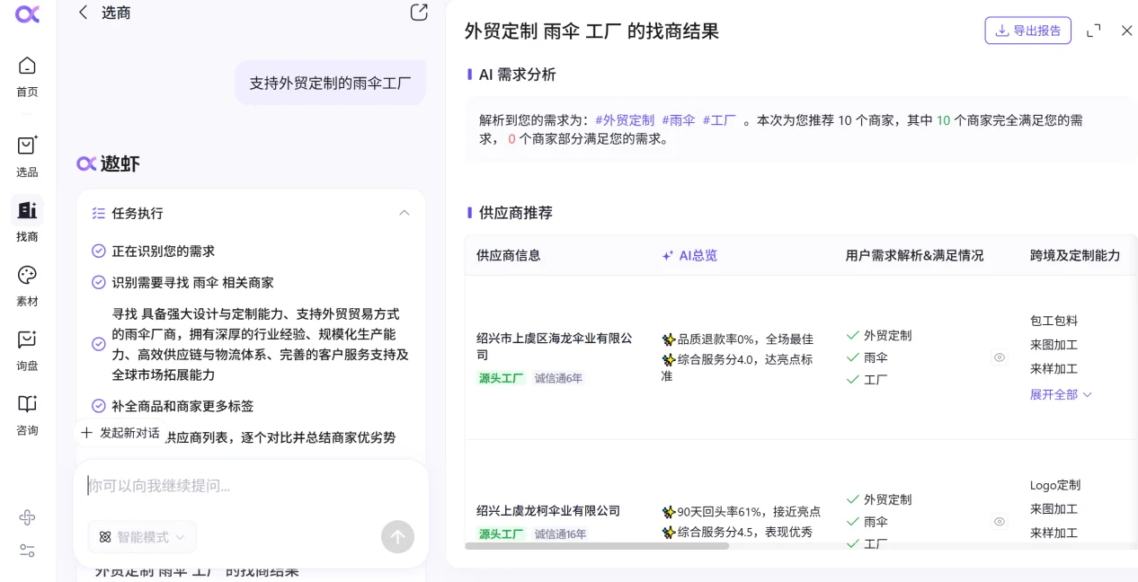The image size is (1138, 582).
Task: Start a new chat with 发起新对话
Action: tap(120, 433)
